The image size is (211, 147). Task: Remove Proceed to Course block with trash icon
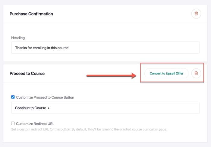(196, 73)
